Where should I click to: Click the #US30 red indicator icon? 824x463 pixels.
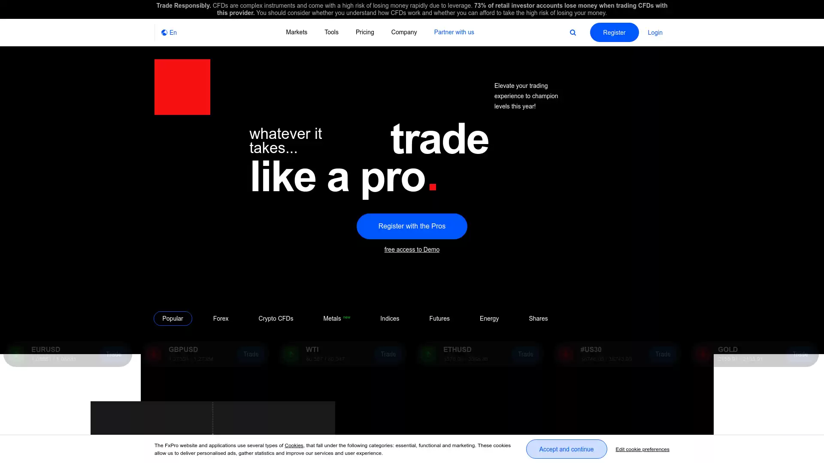coord(565,353)
